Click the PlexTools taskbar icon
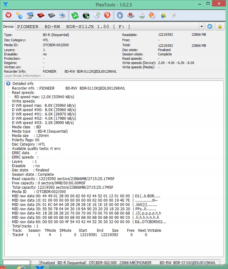Screen dimensions: 228x269 pos(40,268)
